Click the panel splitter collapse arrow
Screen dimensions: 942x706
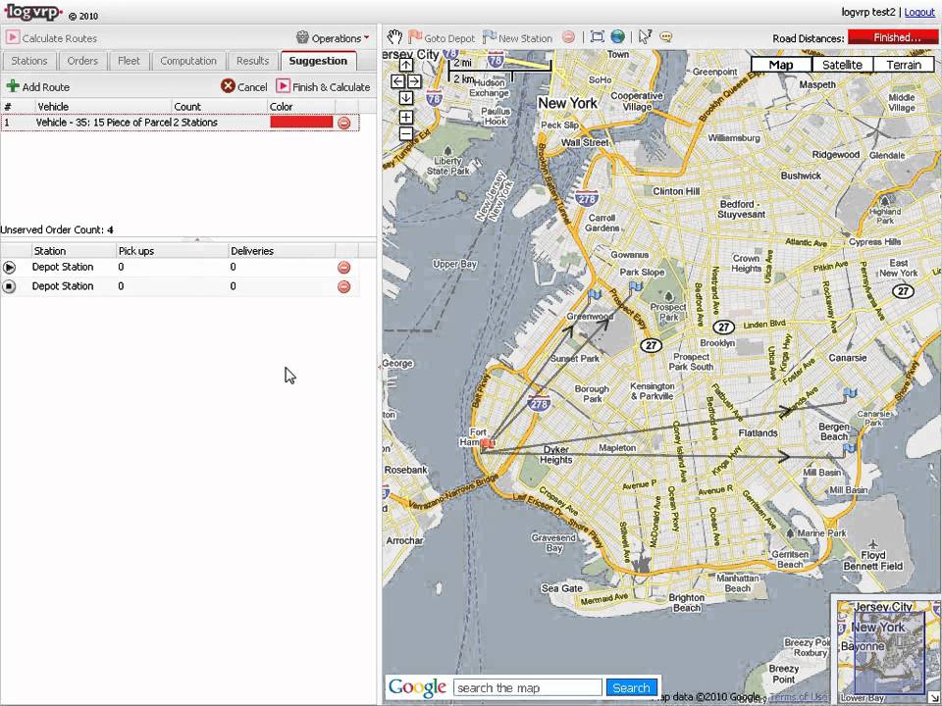tap(197, 239)
